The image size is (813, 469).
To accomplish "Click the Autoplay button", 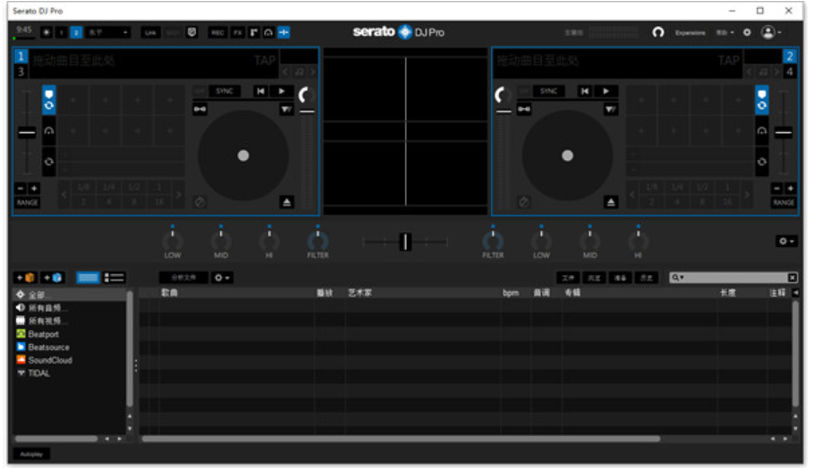I will pos(31,454).
